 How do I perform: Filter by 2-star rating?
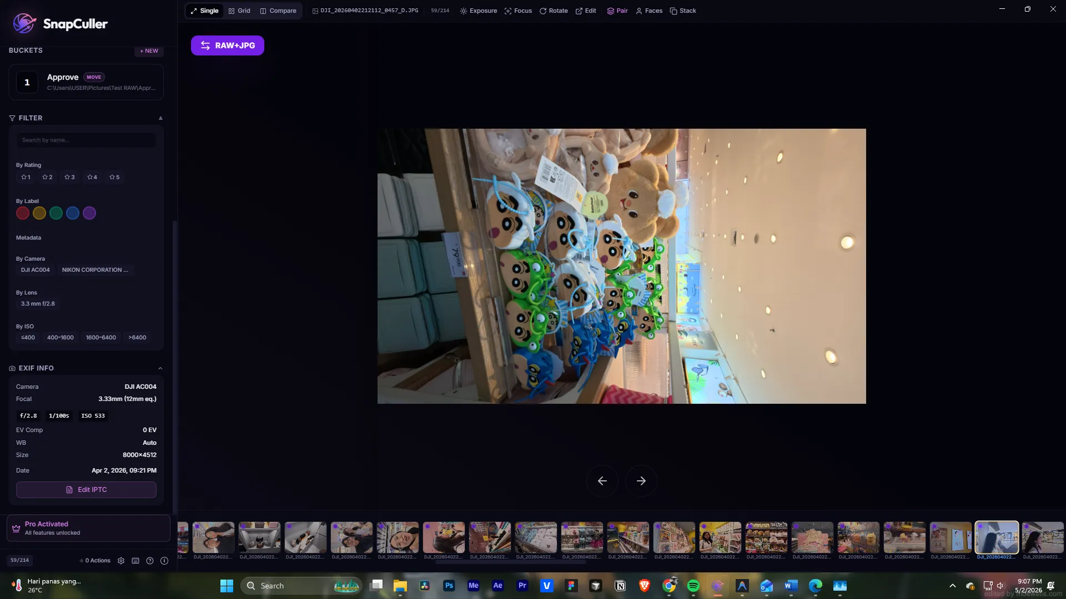click(x=47, y=177)
